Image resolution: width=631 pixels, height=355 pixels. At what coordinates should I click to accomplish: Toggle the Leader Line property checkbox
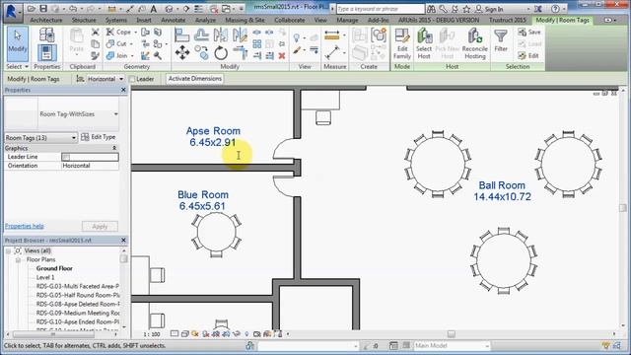coord(66,157)
